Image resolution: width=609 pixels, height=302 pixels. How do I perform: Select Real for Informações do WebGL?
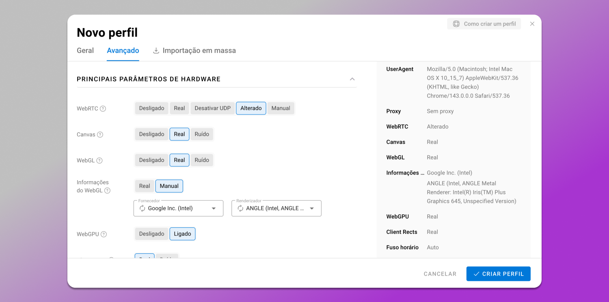tap(145, 186)
